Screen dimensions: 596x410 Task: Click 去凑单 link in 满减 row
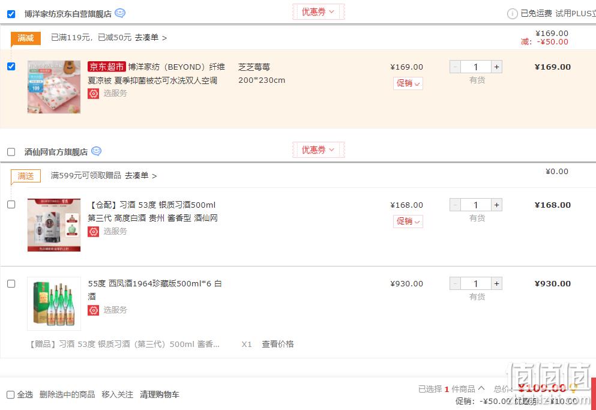151,38
